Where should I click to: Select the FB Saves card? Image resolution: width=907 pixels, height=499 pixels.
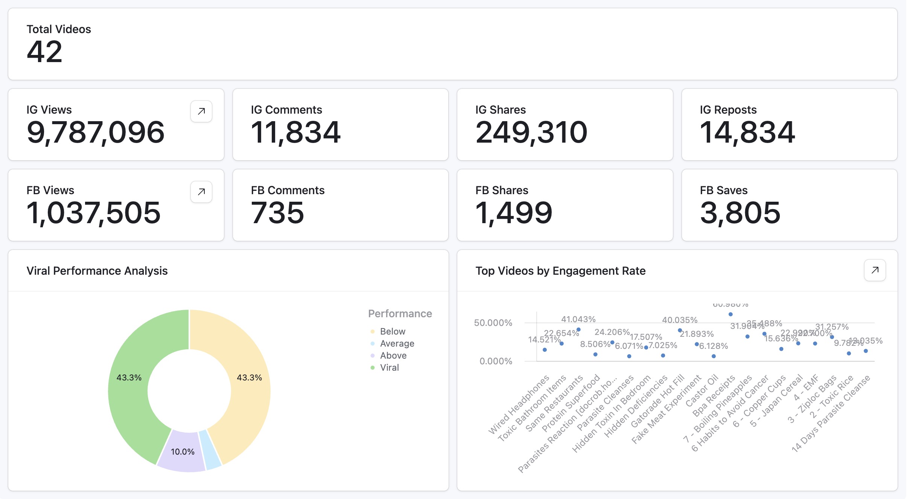point(789,204)
